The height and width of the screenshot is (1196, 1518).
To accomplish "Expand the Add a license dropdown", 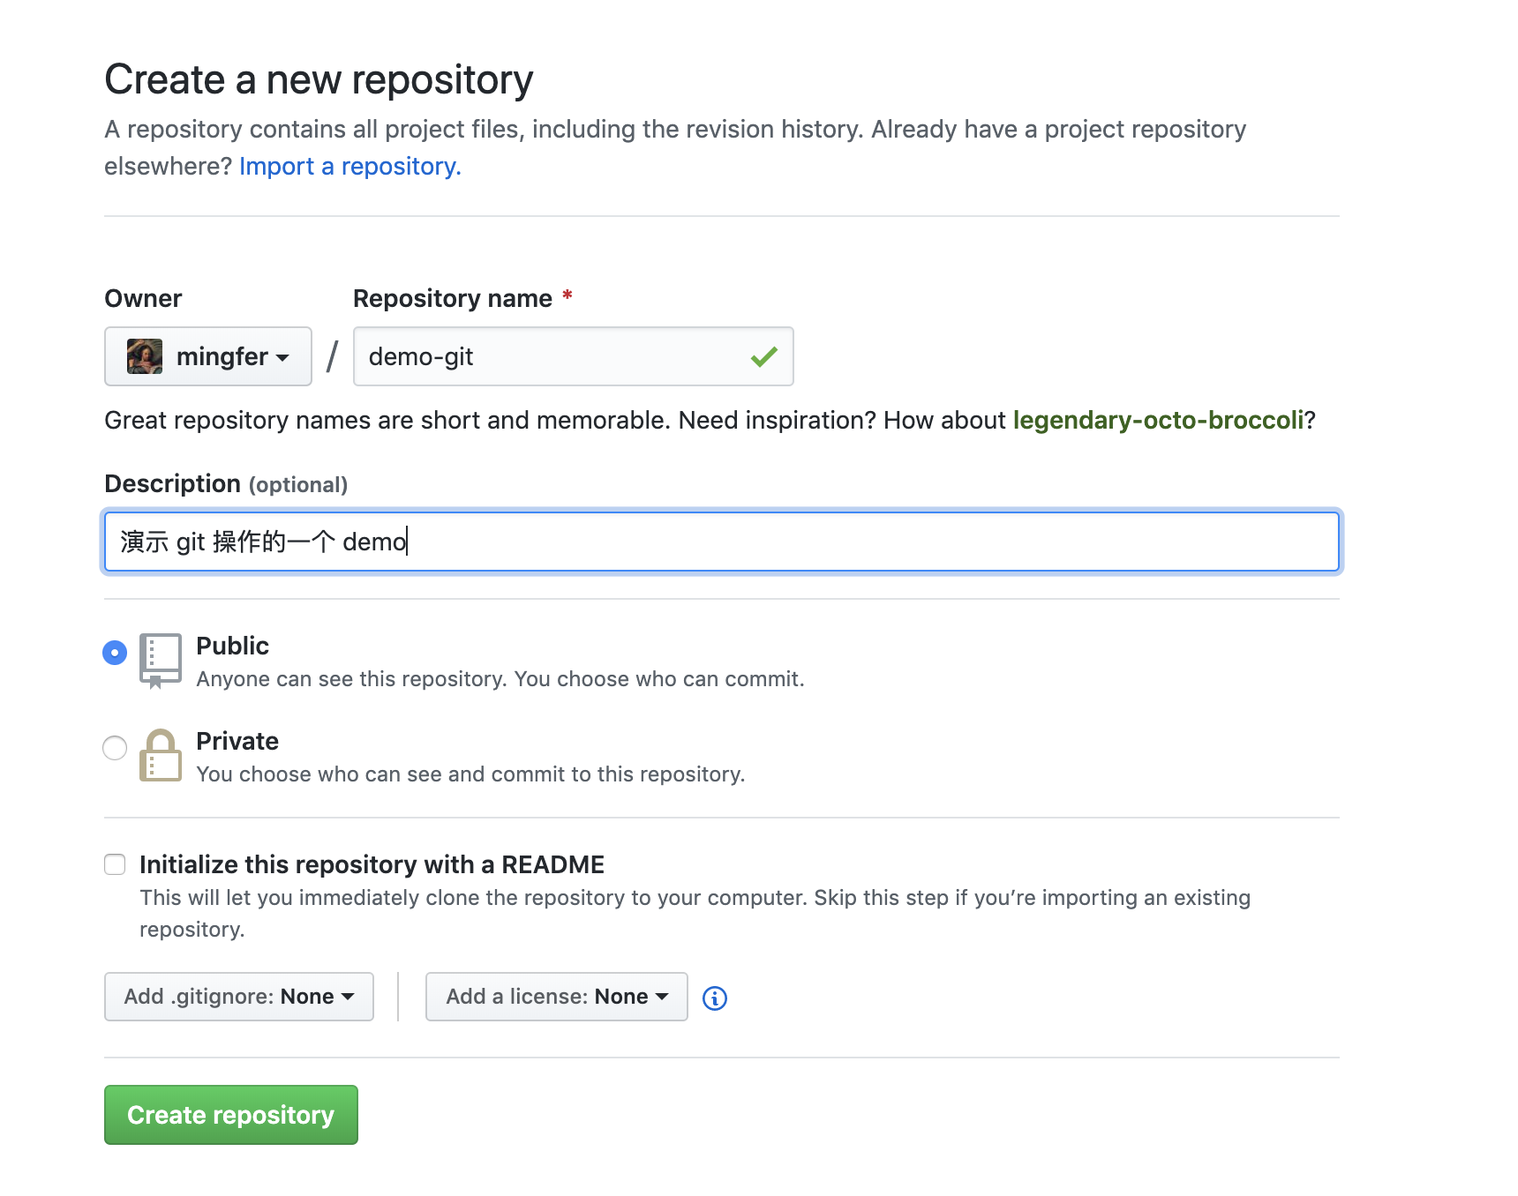I will (557, 997).
